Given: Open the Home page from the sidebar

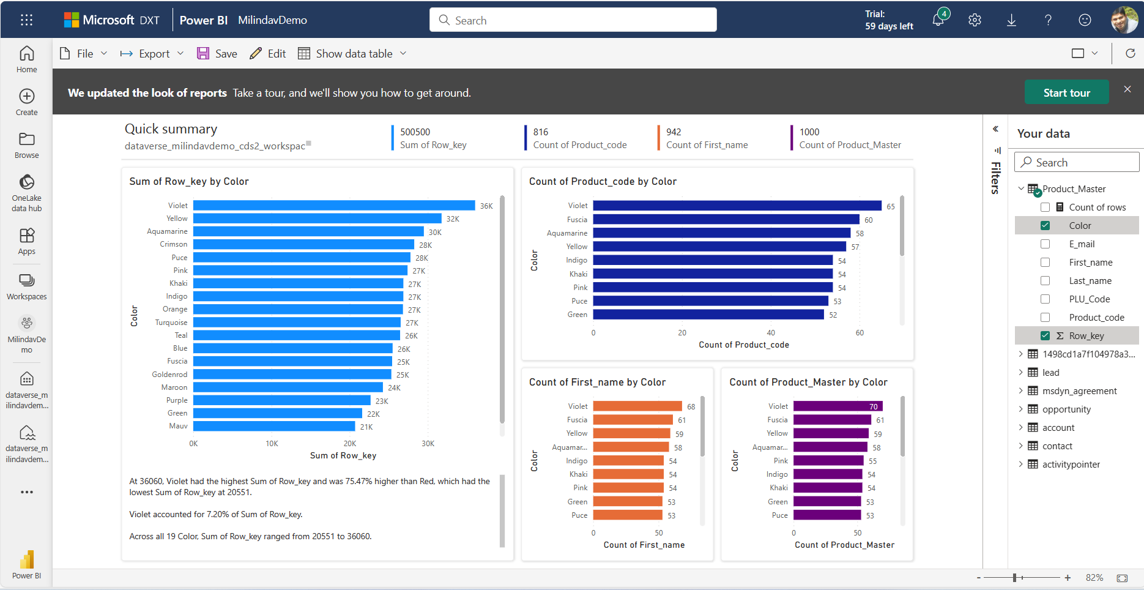Looking at the screenshot, I should (26, 58).
